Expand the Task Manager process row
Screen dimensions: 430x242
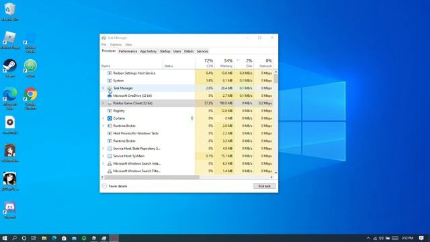[x=103, y=88]
